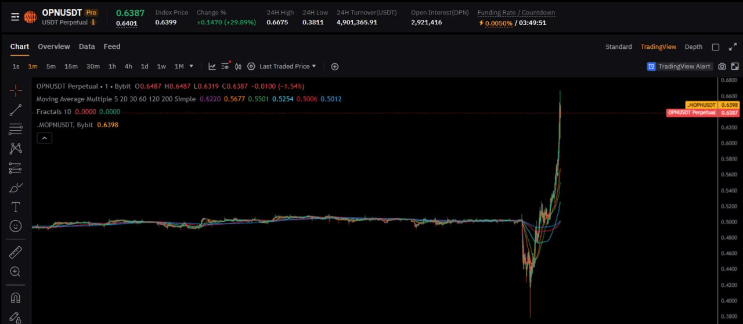
Task: Expand the Last Traded Price dropdown
Action: pos(287,66)
